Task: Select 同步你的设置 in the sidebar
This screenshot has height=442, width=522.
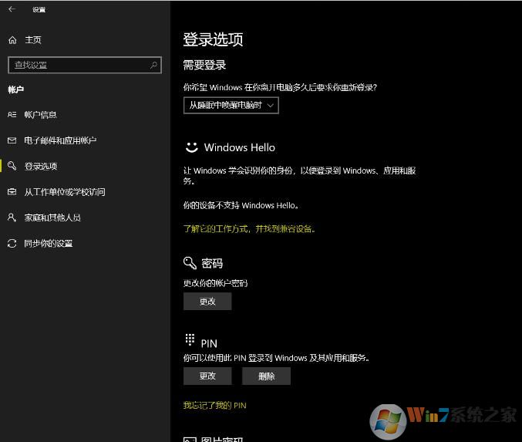Action: [49, 244]
